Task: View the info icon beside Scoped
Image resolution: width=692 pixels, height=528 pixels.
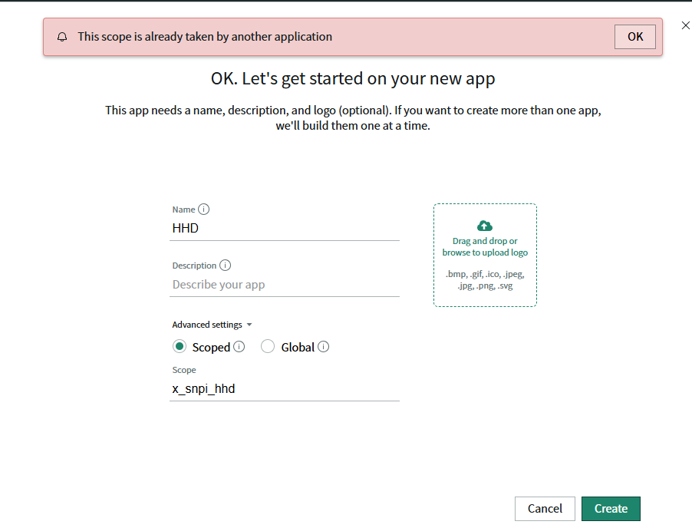Action: click(239, 347)
